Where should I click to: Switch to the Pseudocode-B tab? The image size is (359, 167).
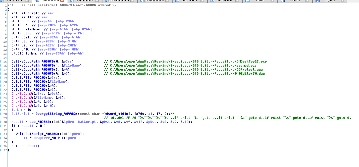click(x=120, y=1)
